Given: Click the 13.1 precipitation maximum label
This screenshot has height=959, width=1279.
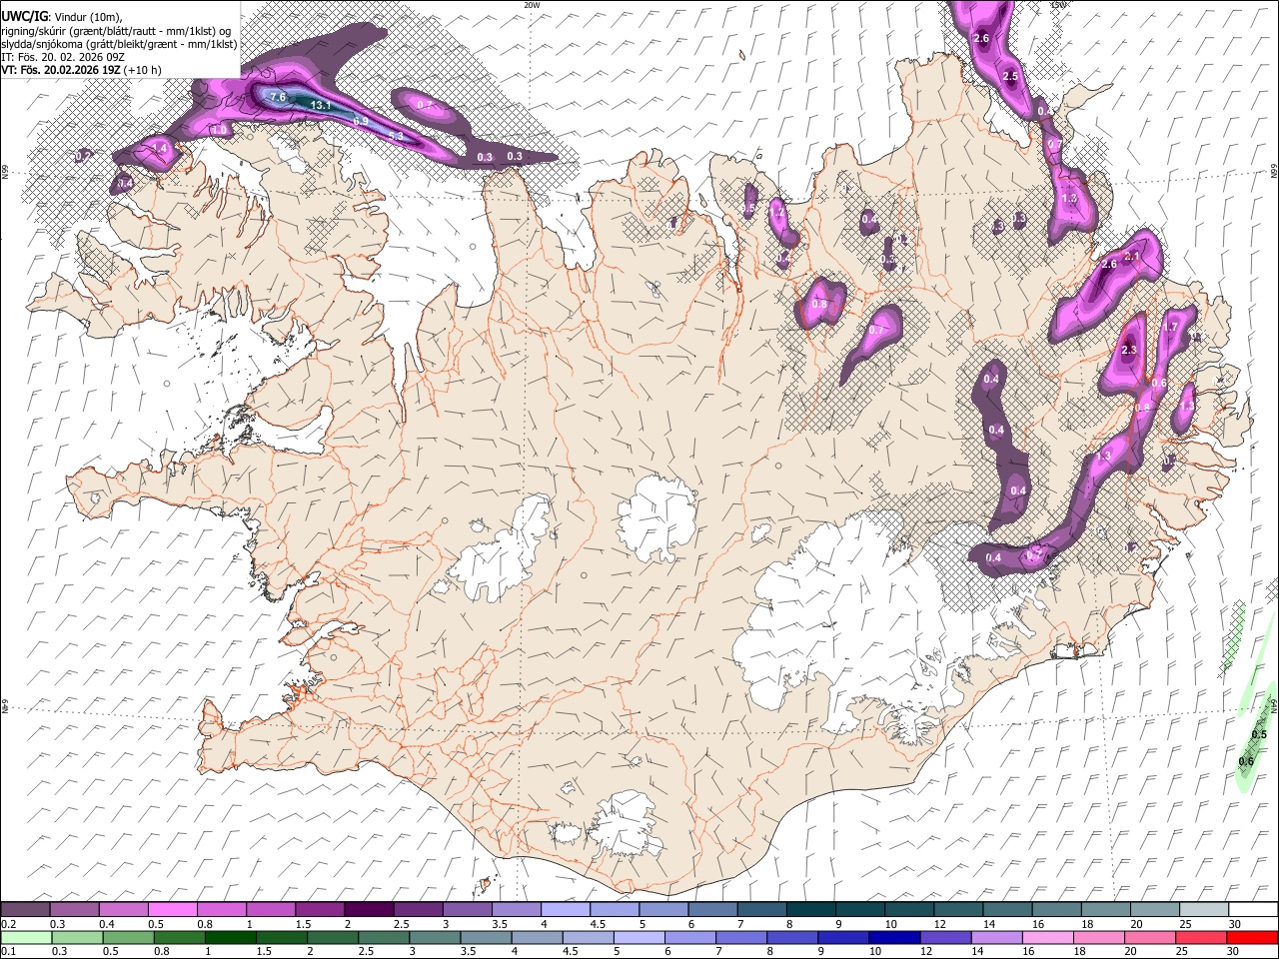Looking at the screenshot, I should point(321,105).
